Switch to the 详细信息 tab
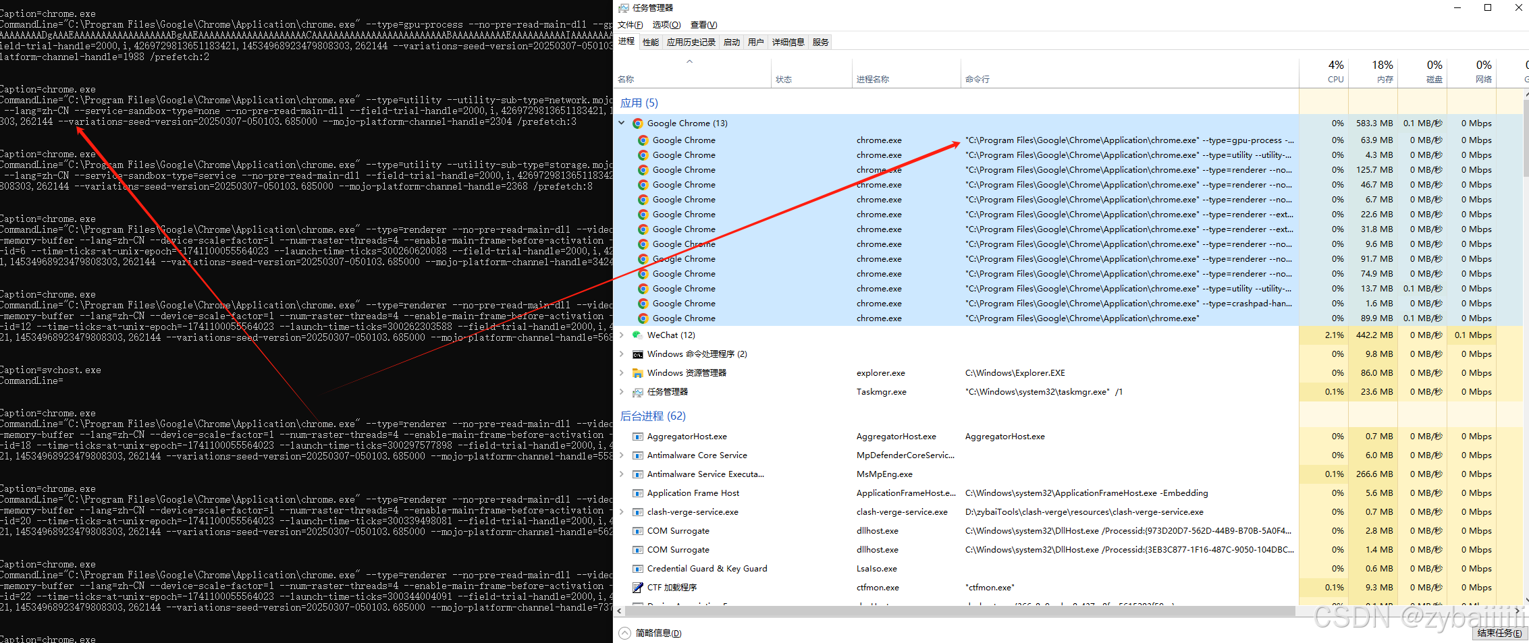This screenshot has height=643, width=1529. coord(788,42)
